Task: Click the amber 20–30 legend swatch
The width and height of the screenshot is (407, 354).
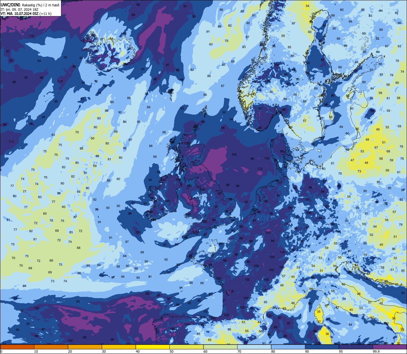Action: (x=85, y=347)
